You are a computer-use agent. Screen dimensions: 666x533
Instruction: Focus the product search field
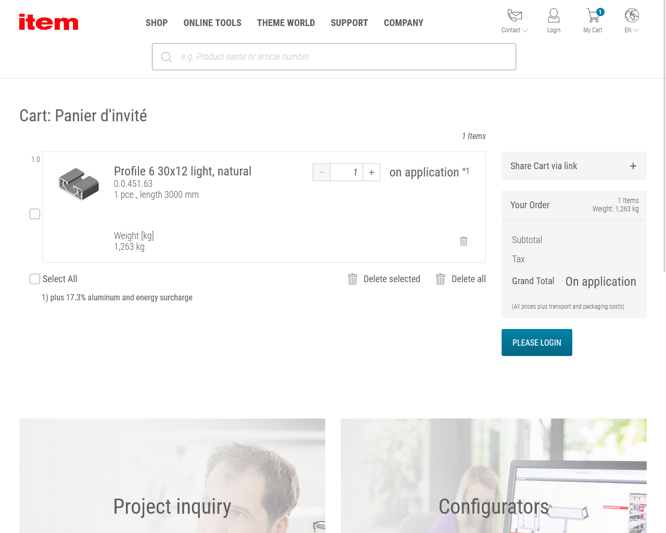(x=334, y=57)
